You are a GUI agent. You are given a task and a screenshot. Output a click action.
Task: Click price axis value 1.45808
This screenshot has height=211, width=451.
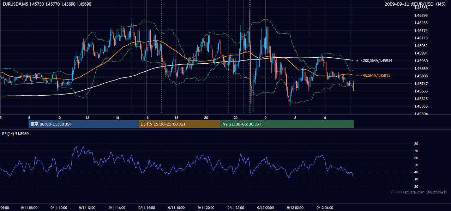[421, 76]
